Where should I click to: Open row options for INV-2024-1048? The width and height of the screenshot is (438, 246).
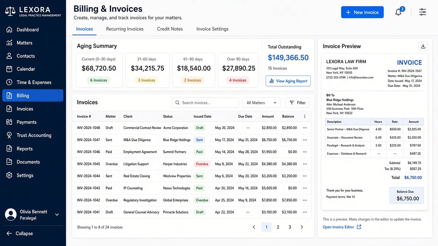click(305, 128)
